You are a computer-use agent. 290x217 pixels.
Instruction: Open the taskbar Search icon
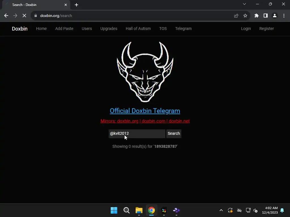point(127,210)
